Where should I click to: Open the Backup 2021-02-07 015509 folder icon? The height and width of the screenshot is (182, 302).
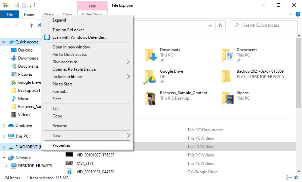(x=226, y=77)
